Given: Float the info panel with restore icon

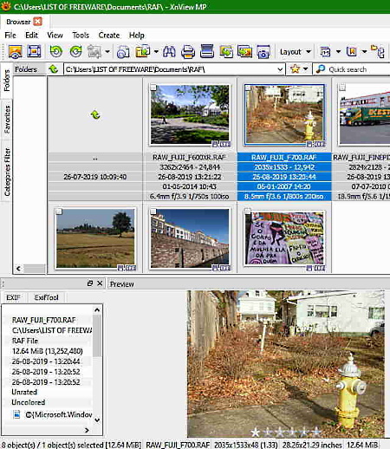Looking at the screenshot, I should [90, 283].
